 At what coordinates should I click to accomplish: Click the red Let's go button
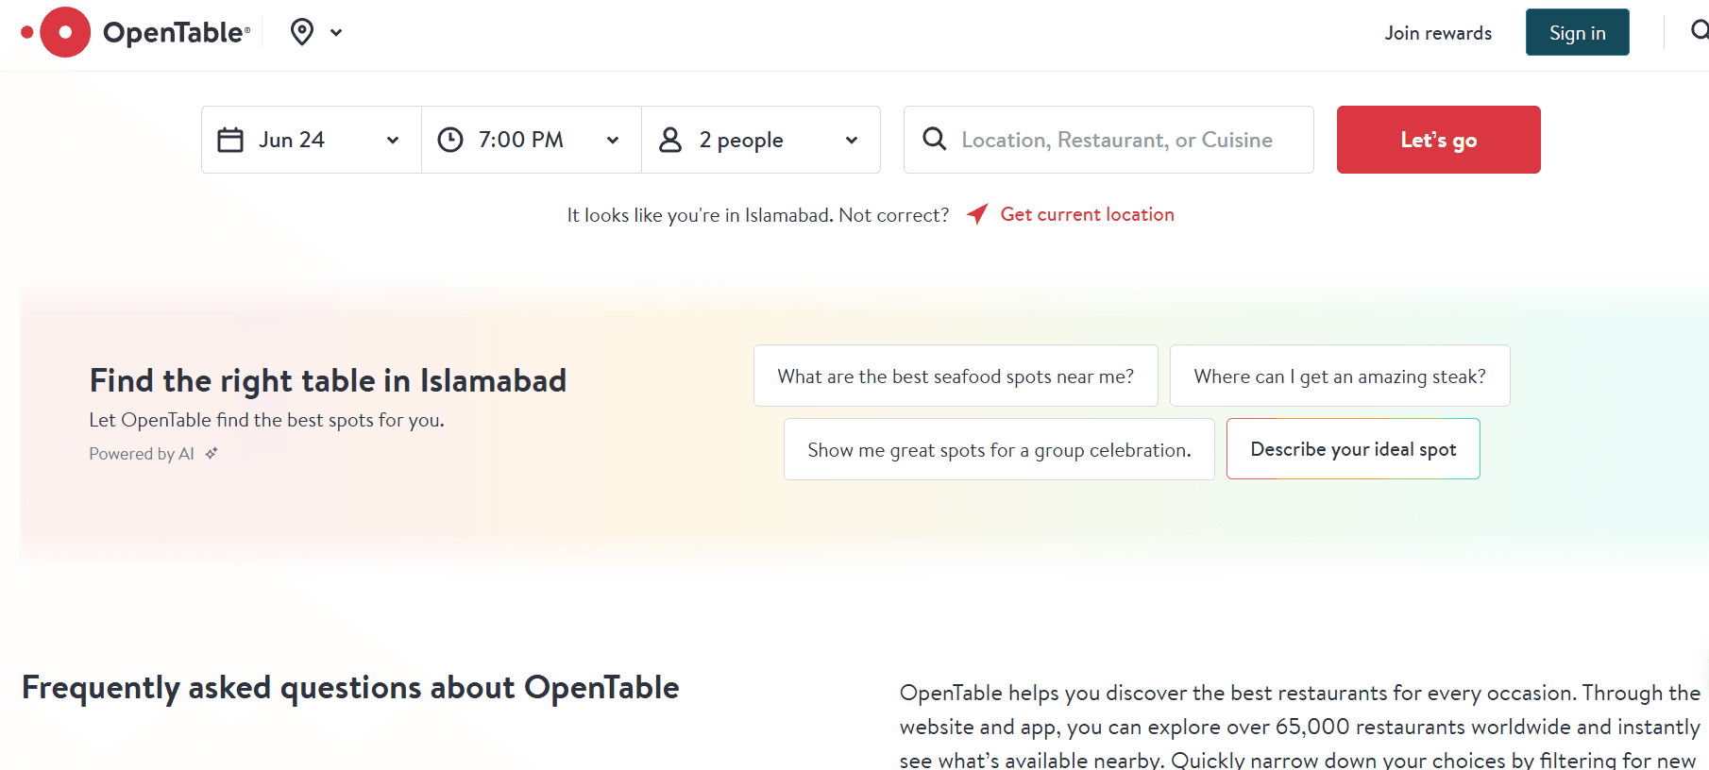click(1438, 140)
